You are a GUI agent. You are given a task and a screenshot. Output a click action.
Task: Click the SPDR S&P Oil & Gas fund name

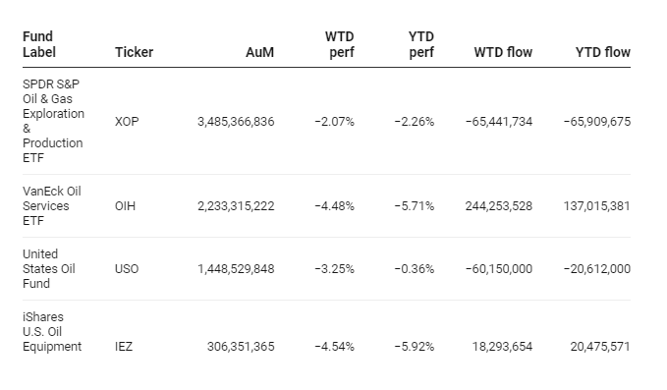click(54, 121)
